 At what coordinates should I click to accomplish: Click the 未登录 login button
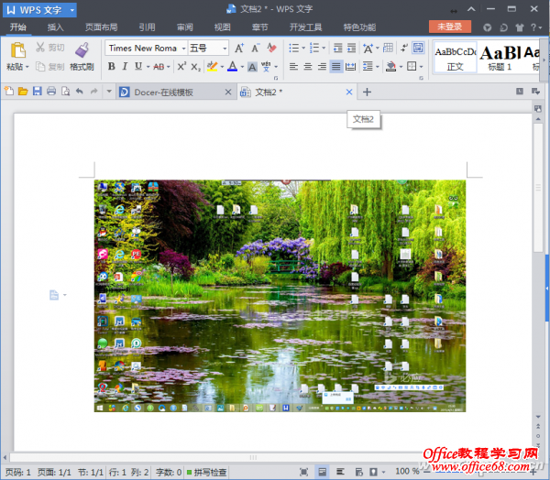(x=449, y=27)
